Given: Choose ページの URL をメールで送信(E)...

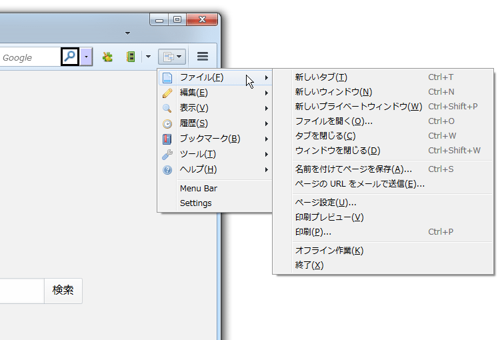Looking at the screenshot, I should (383, 184).
